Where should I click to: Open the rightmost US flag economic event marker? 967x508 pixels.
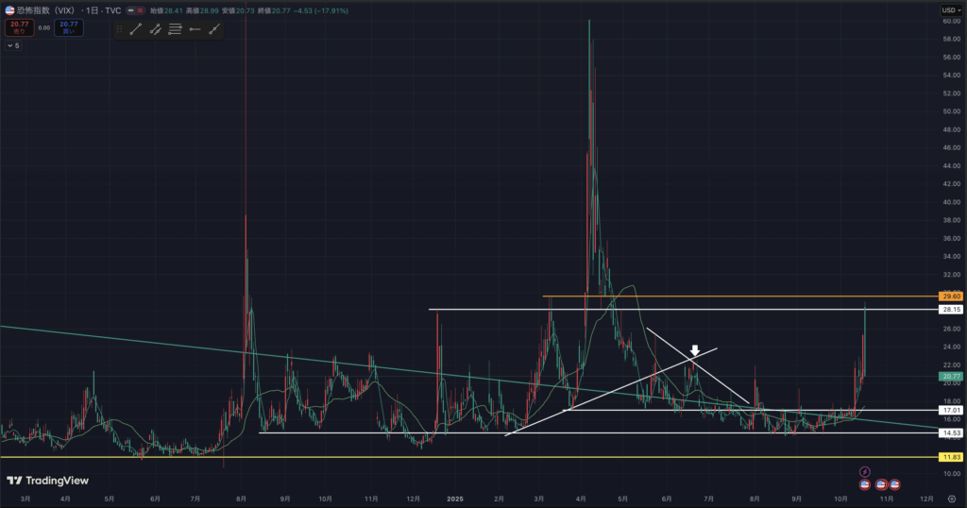coord(894,484)
